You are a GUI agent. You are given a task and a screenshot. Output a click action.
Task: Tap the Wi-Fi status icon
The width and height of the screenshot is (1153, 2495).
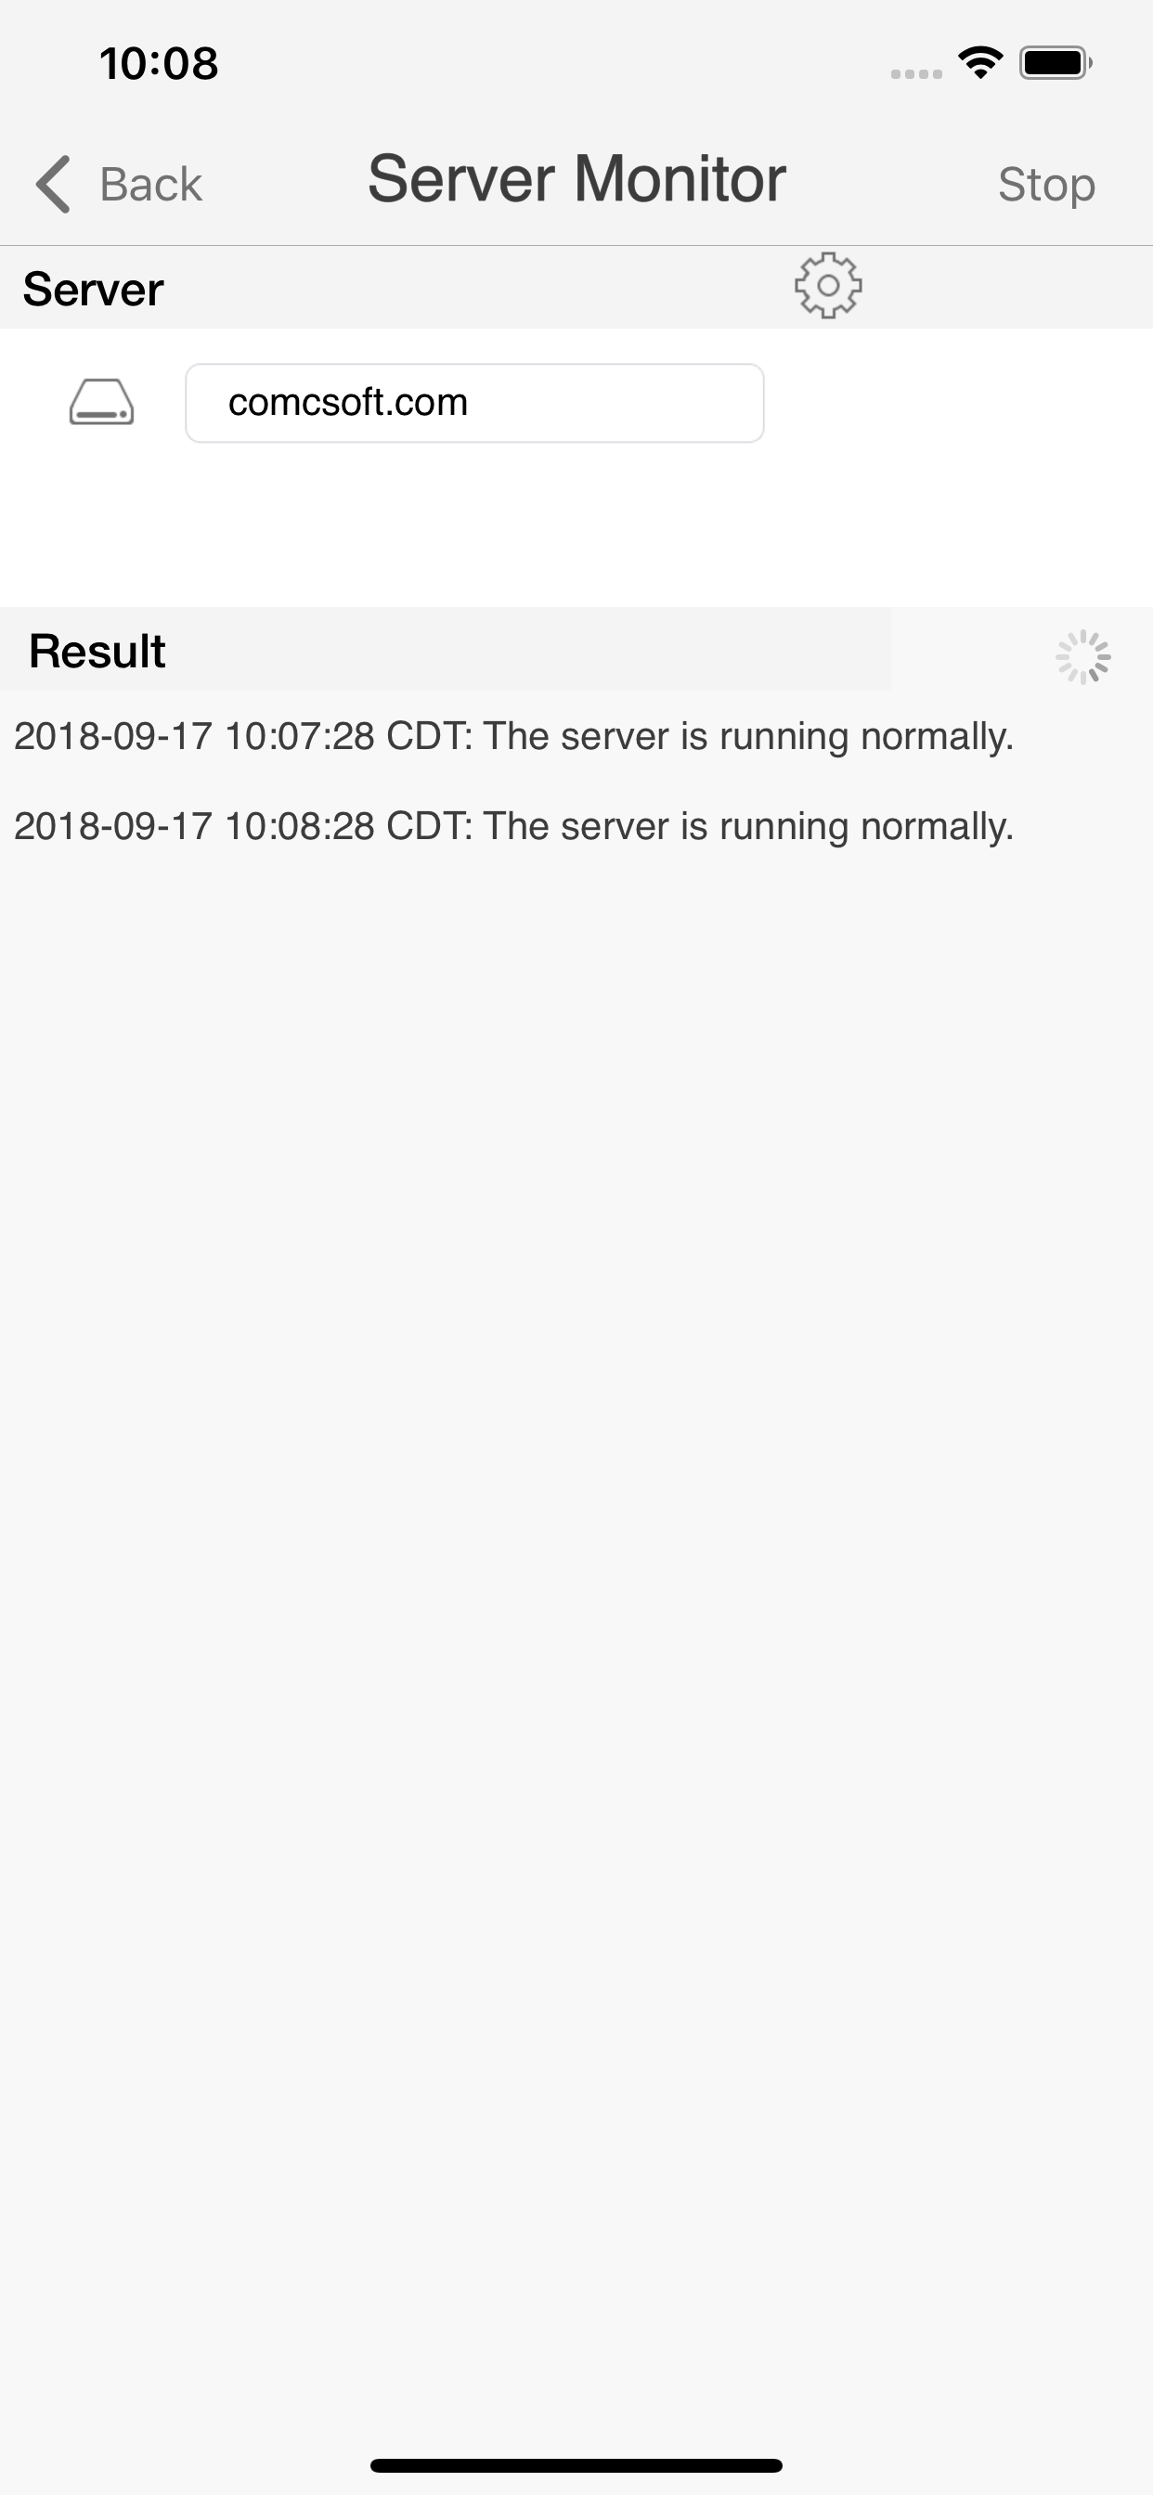[979, 63]
